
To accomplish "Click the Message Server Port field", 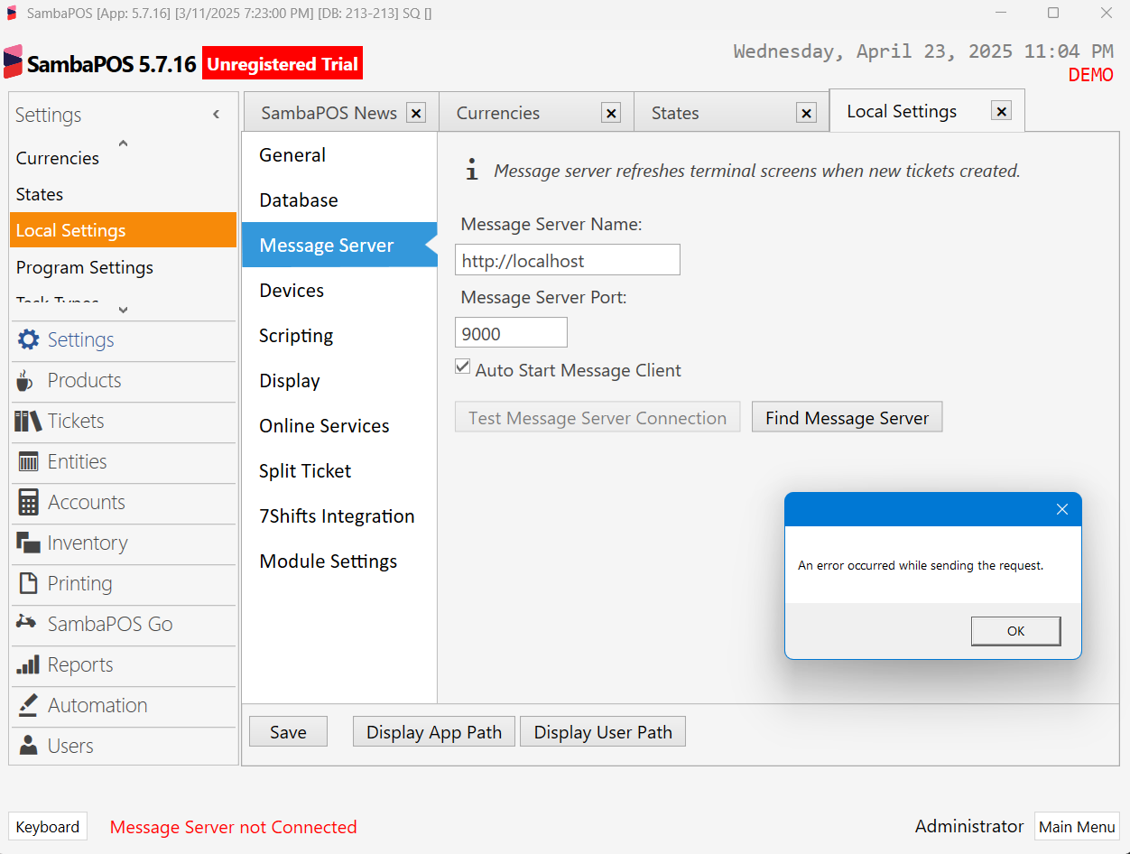I will 511,333.
